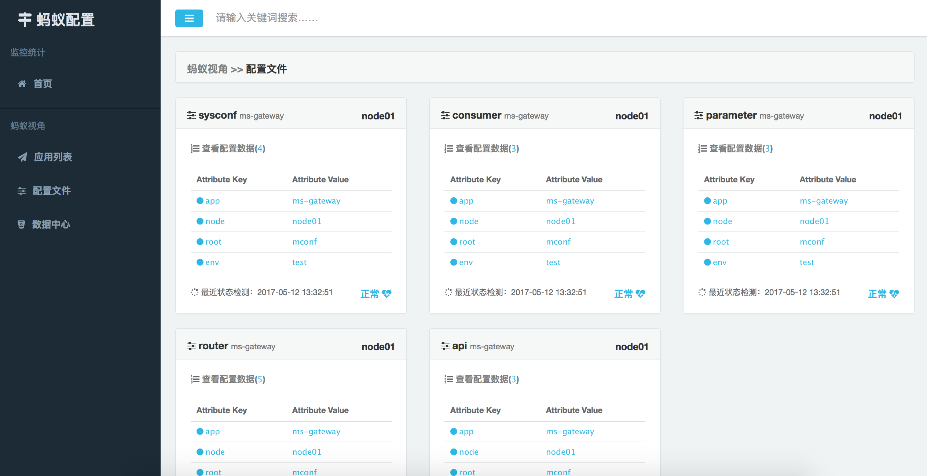Toggle sidebar with hamburger menu button
Image resolution: width=927 pixels, height=476 pixels.
(x=189, y=18)
